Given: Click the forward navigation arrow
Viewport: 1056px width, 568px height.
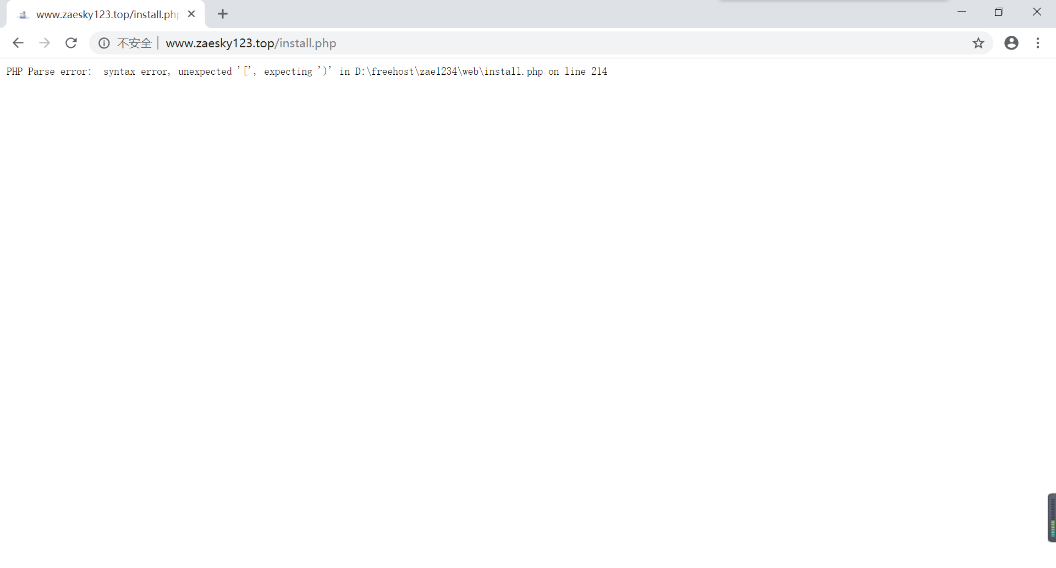Looking at the screenshot, I should [x=45, y=43].
